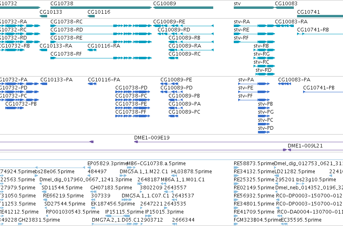Screen dimensions: 343x226
Task: Select transcript CG10738-RD
Action: coord(101,34)
